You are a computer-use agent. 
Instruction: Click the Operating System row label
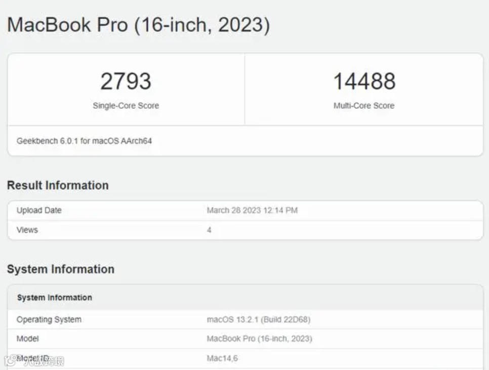(49, 319)
